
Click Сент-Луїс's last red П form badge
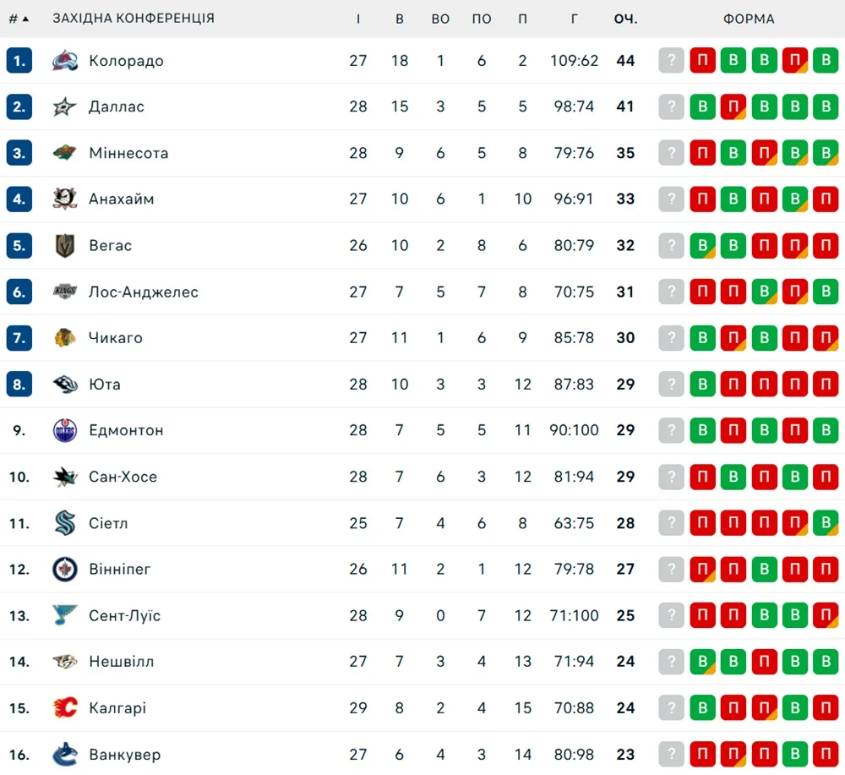coord(826,615)
